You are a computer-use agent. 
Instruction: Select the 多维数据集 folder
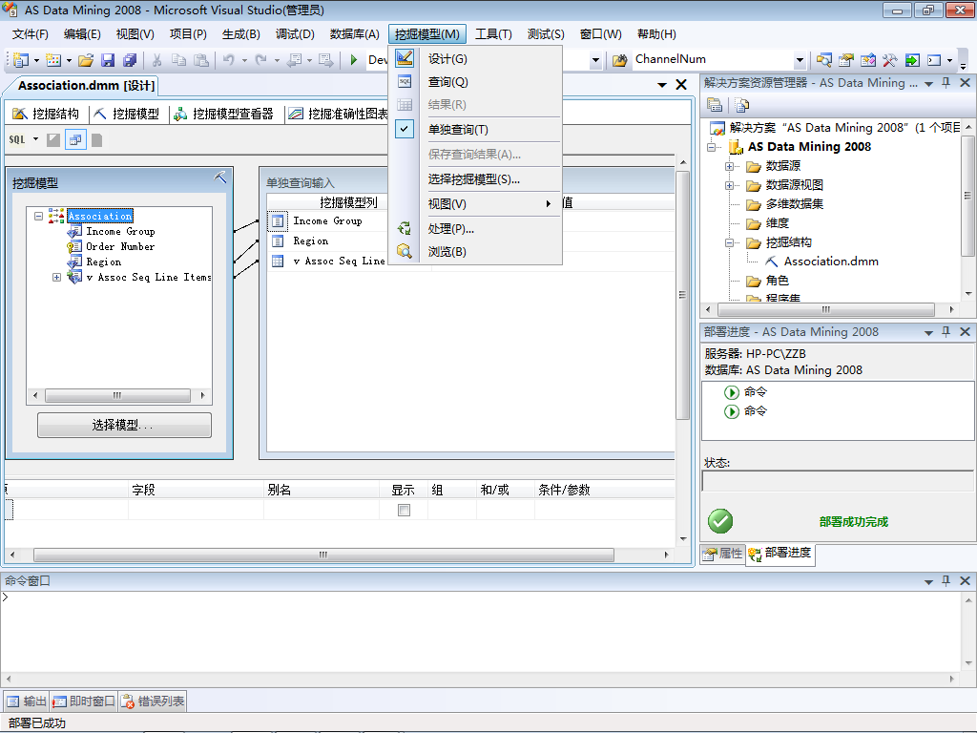click(795, 204)
